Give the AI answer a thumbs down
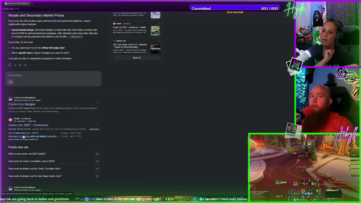361x203 pixels. [25, 65]
